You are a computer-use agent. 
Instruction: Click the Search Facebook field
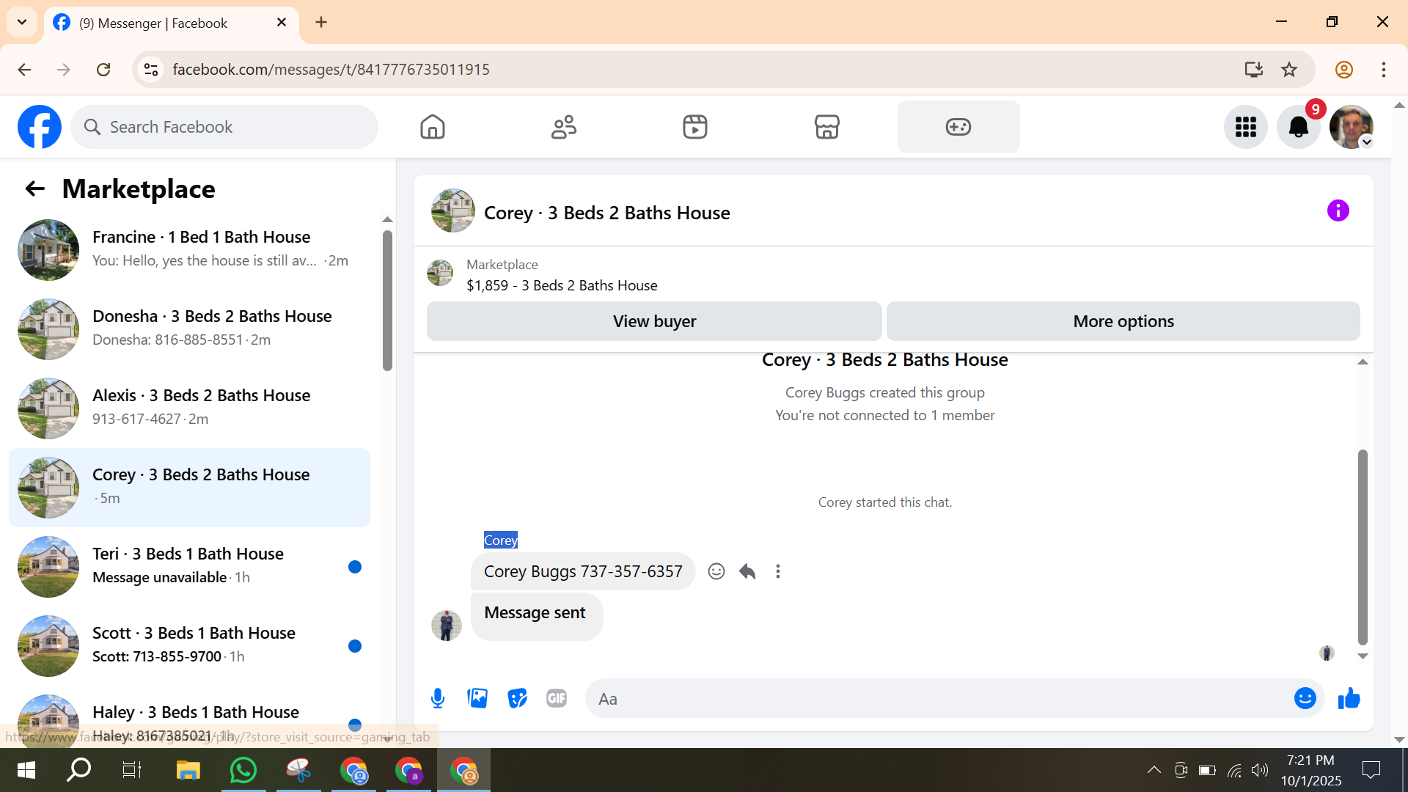pyautogui.click(x=224, y=127)
